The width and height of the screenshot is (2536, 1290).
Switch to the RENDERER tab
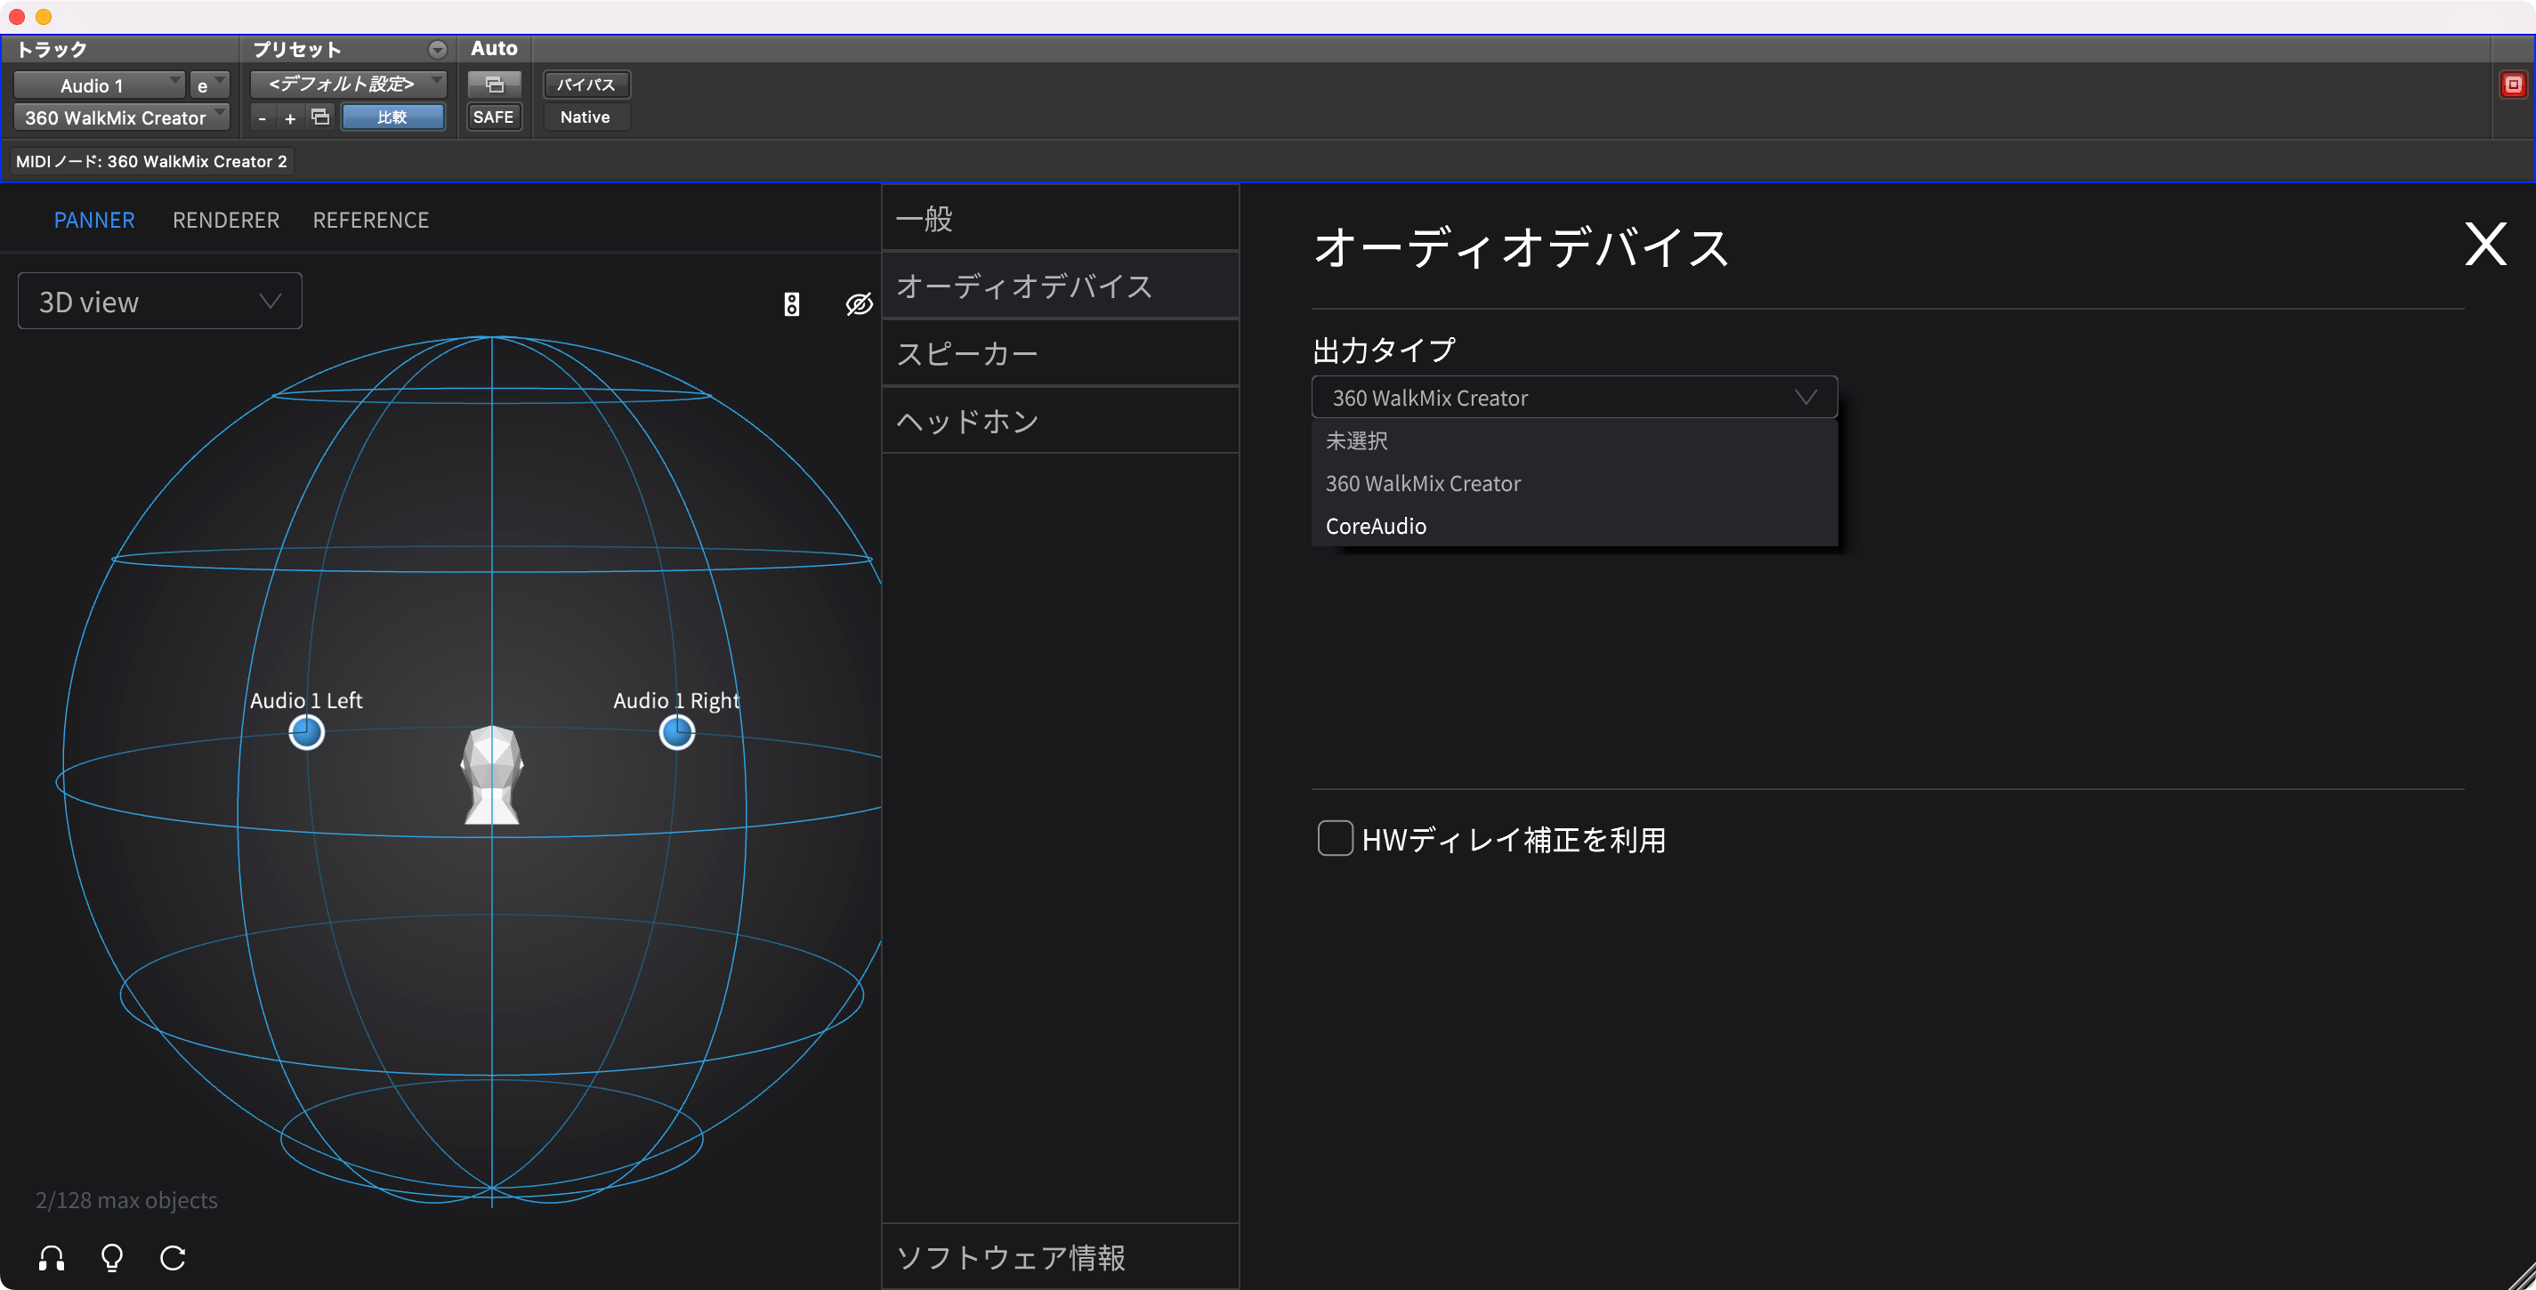pos(225,220)
